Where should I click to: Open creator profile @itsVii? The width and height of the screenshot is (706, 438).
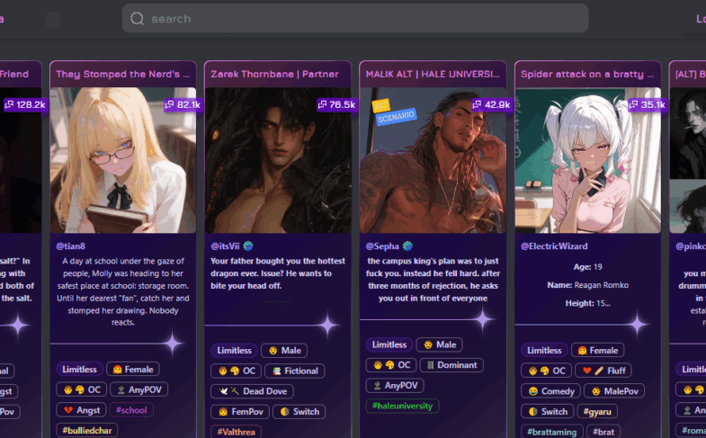click(225, 246)
